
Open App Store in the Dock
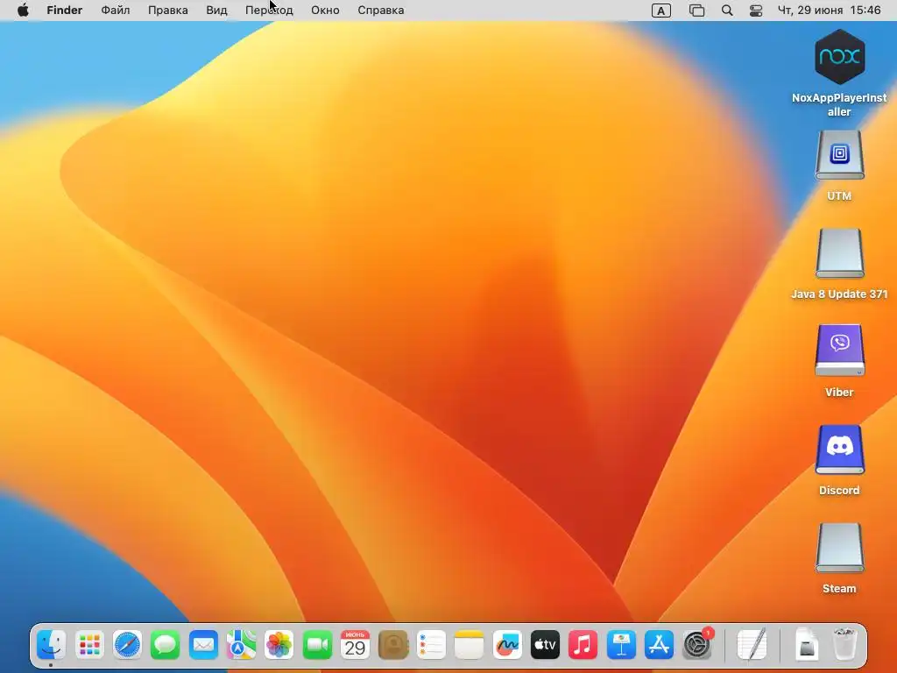pyautogui.click(x=659, y=646)
